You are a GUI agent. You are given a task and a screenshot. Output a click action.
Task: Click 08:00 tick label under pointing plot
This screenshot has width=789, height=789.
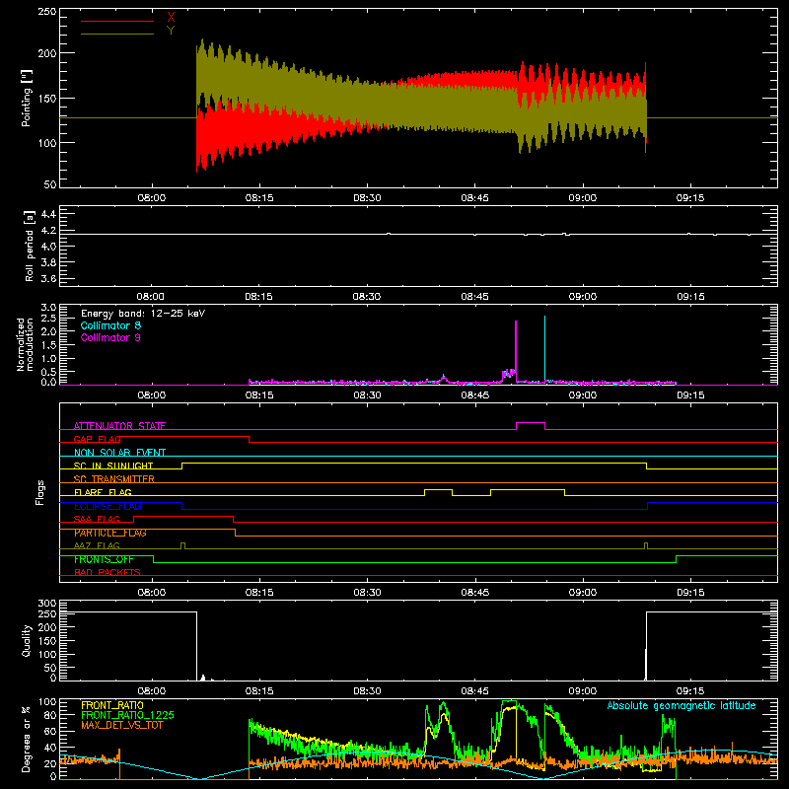(152, 198)
